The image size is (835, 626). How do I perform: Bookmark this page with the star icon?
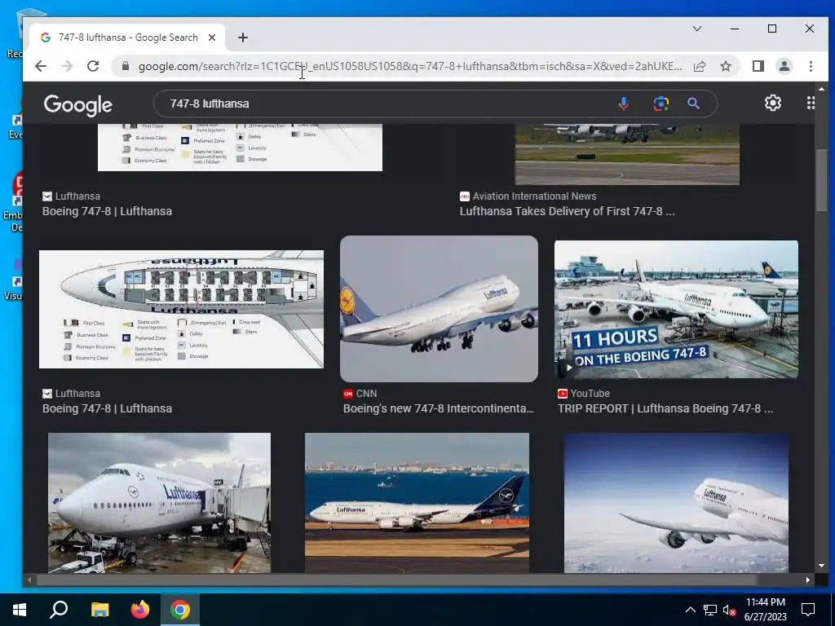point(725,66)
